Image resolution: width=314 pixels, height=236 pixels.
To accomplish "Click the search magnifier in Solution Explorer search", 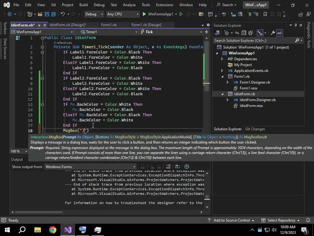I will tap(297, 41).
